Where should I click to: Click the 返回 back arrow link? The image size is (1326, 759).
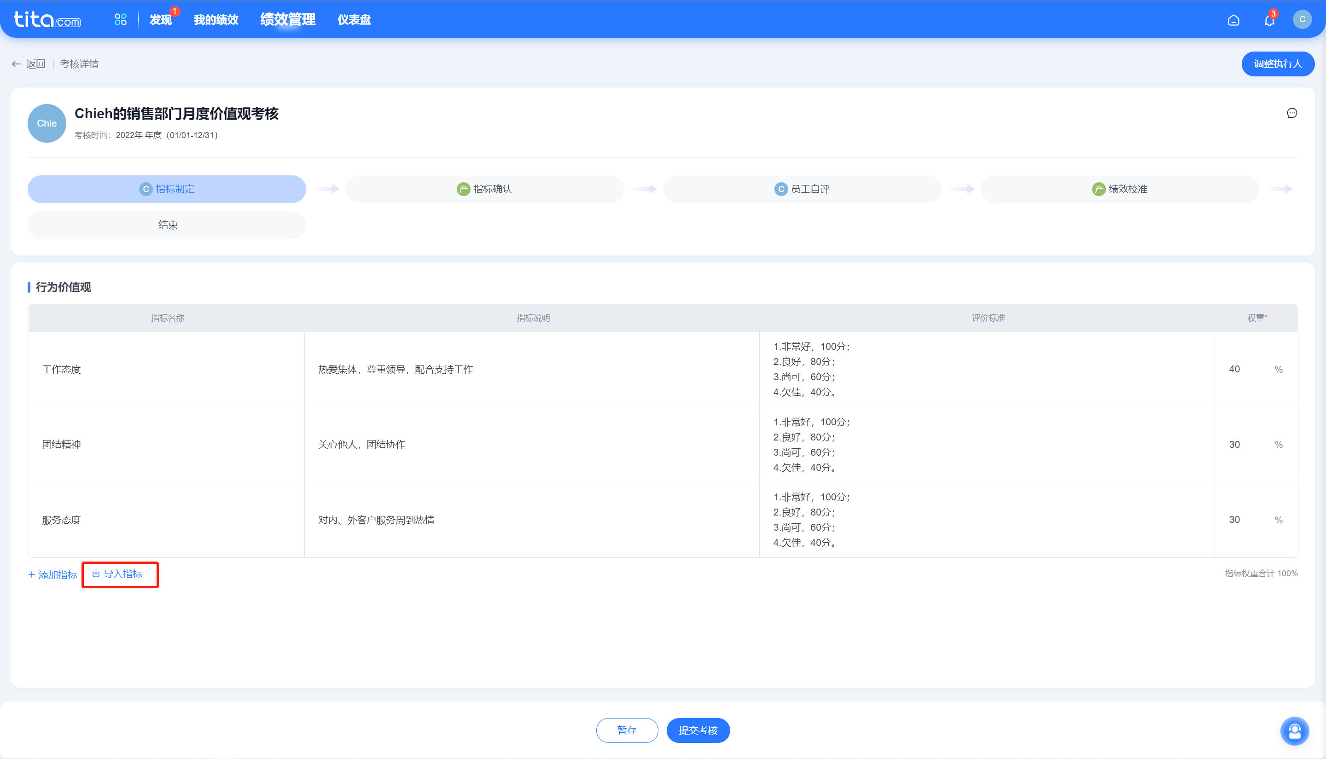click(29, 64)
